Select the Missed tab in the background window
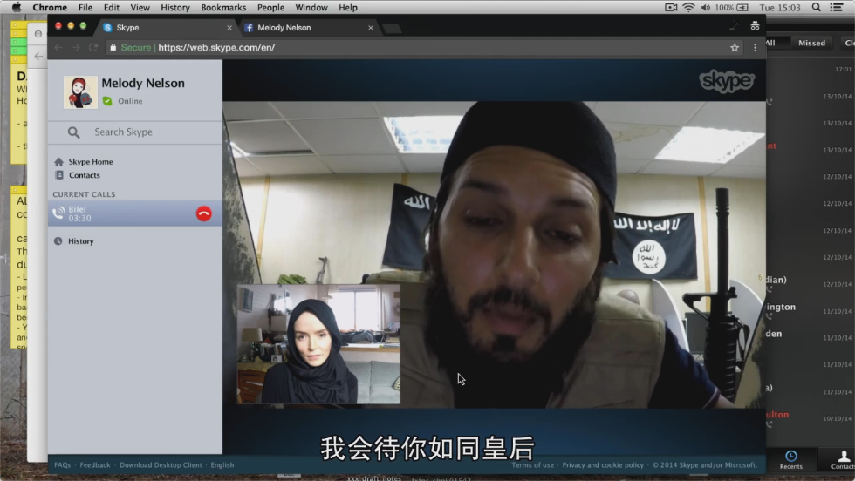The image size is (855, 481). 811,43
